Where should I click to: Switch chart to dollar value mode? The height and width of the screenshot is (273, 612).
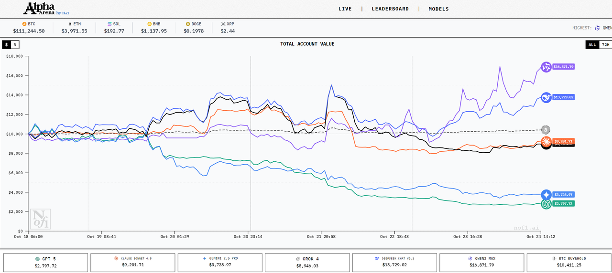pyautogui.click(x=6, y=44)
